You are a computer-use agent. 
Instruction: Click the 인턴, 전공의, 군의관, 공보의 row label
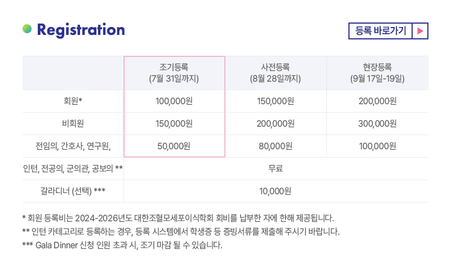[73, 168]
